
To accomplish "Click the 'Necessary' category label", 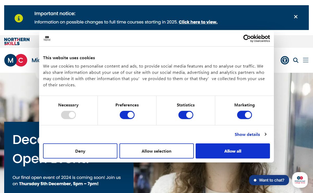I will coord(68,105).
